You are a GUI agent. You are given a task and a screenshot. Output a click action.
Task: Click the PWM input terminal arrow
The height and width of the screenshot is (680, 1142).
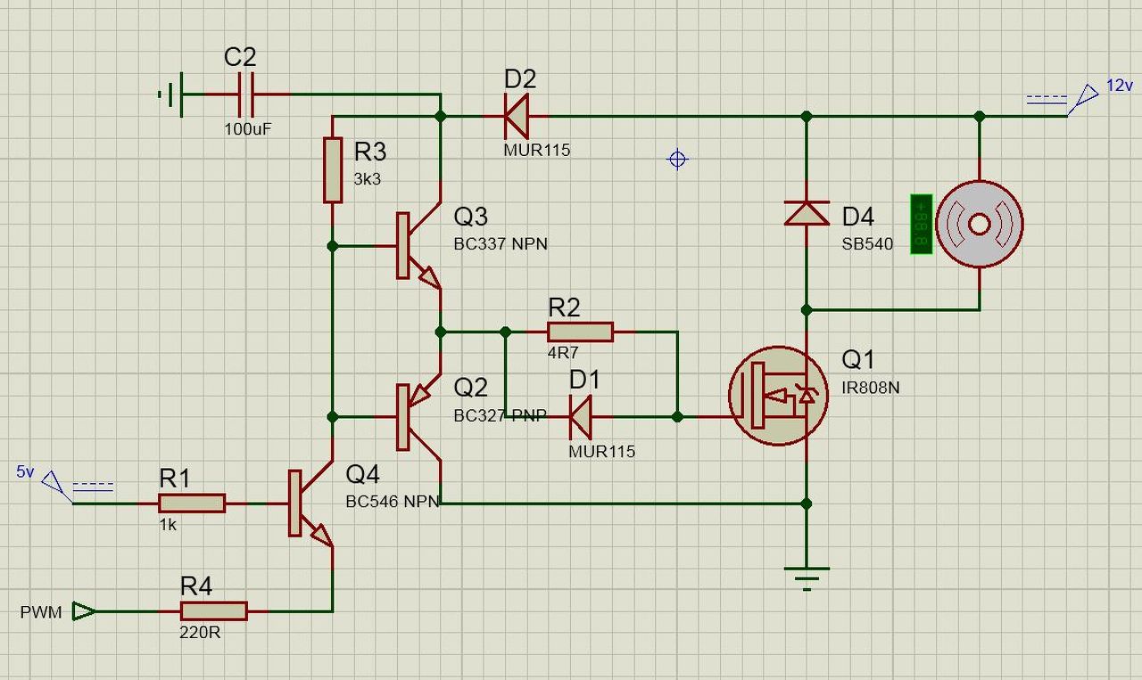(x=84, y=611)
